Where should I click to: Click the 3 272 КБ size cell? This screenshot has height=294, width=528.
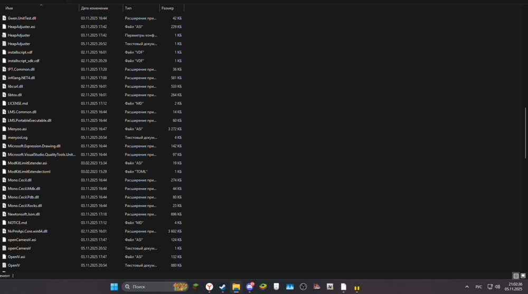coord(175,129)
